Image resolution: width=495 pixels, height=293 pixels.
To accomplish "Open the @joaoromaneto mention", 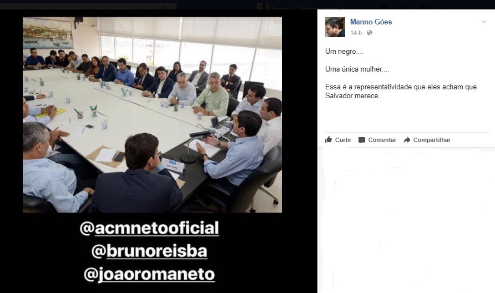I will [149, 274].
